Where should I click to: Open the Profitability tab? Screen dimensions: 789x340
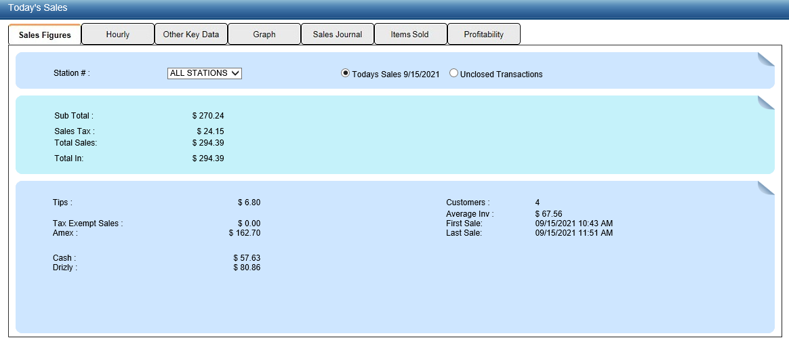coord(483,34)
